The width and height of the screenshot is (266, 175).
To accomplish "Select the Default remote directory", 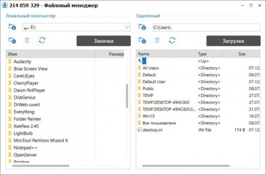I will 147,75.
